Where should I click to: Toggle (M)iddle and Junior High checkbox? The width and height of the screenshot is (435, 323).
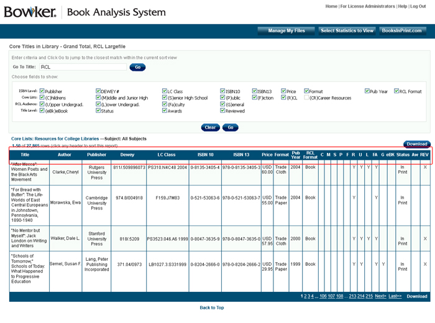pos(98,98)
